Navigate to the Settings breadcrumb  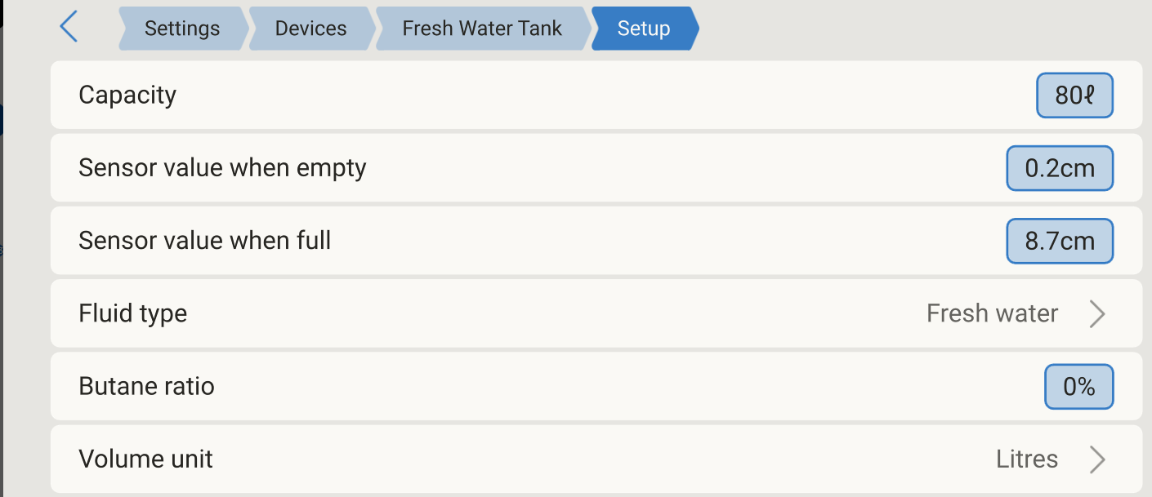182,29
